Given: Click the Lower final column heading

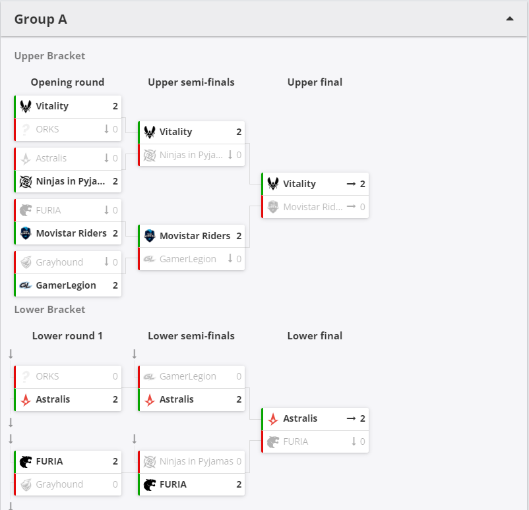Looking at the screenshot, I should 315,336.
